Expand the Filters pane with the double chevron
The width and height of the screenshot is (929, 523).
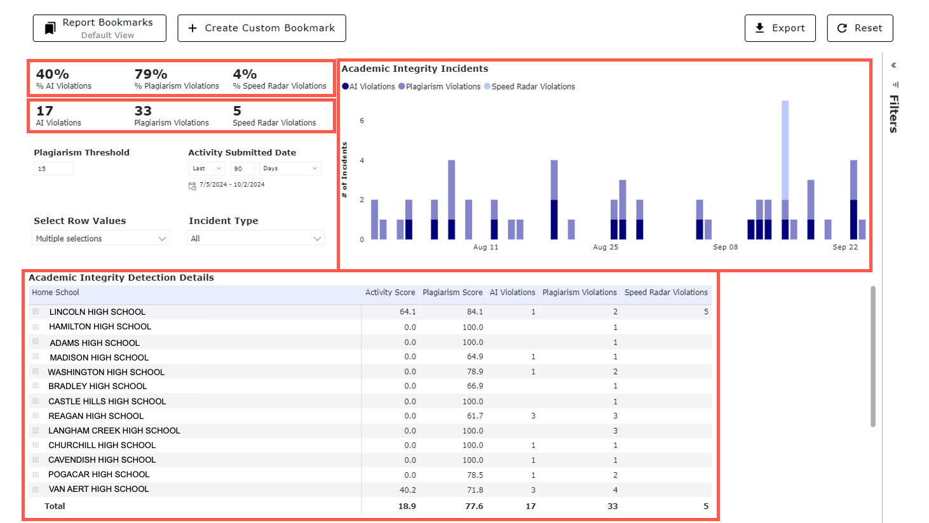[x=893, y=65]
